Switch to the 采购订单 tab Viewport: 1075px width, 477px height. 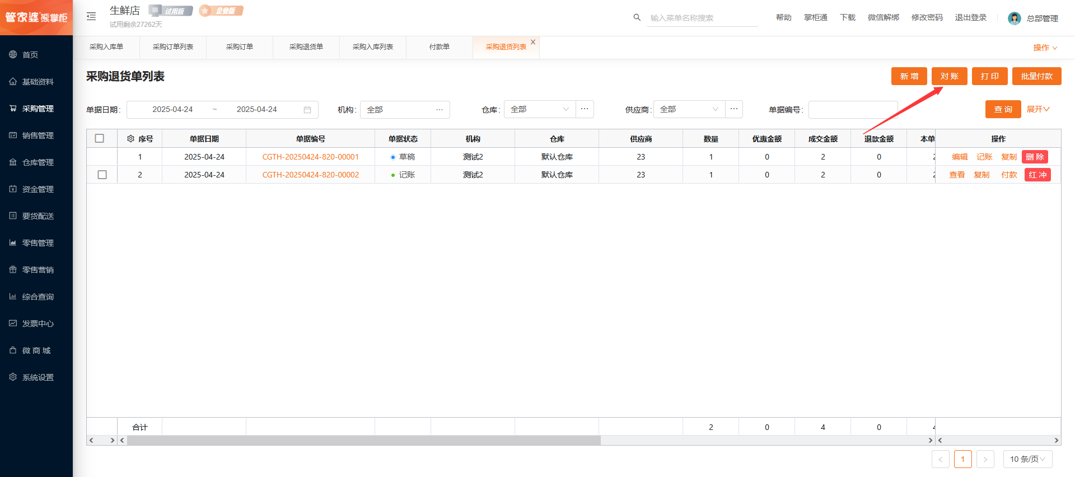tap(240, 47)
